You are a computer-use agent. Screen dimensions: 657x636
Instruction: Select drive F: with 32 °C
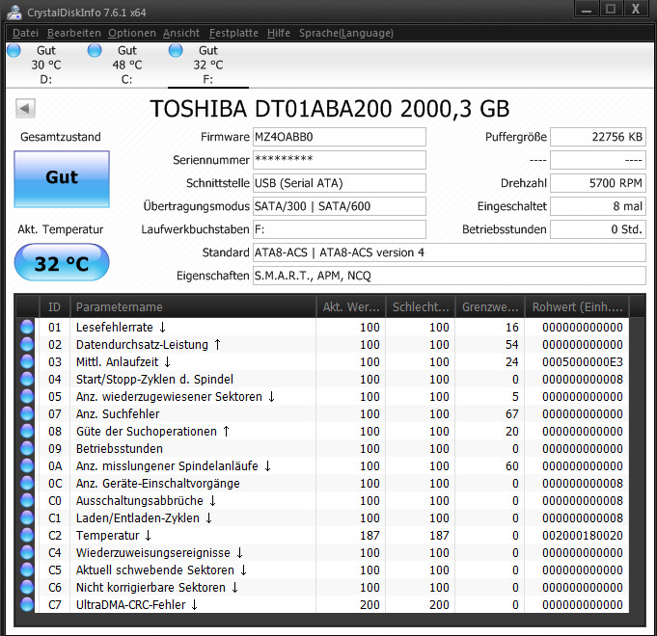click(x=208, y=65)
